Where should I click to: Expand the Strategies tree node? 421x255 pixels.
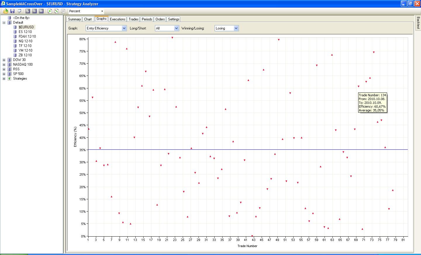pyautogui.click(x=4, y=78)
